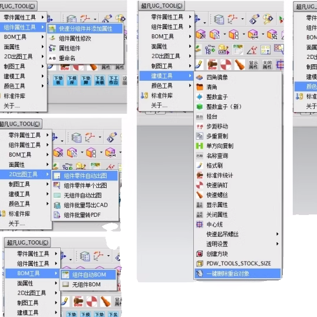Viewport: 317px width, 317px height.
Task: Click the blue 整数盒子 icon
Action: [x=200, y=97]
